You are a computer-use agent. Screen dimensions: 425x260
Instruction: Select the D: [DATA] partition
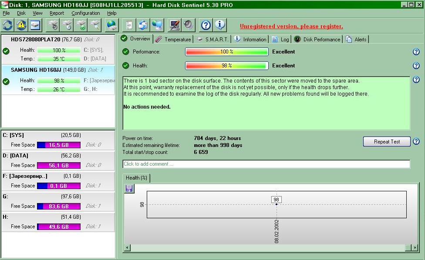coord(58,161)
